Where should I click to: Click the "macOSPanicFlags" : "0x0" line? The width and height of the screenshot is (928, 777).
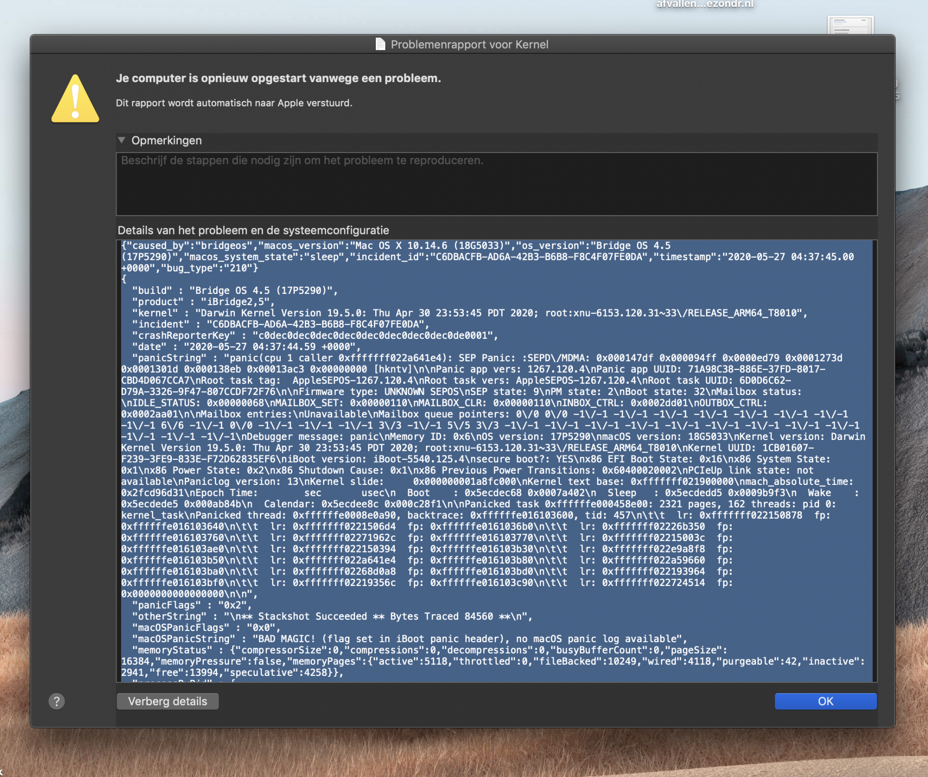tap(206, 628)
